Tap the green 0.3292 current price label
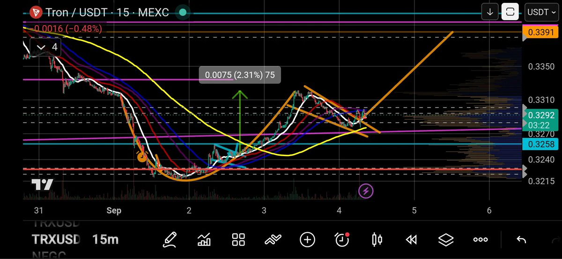 tap(541, 115)
